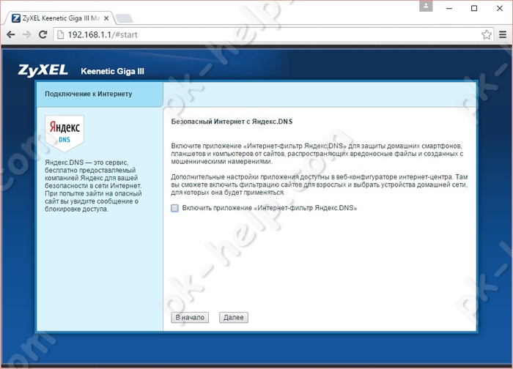Viewport: 513px width, 369px height.
Task: Reload the page with refresh icon
Action: 43,34
